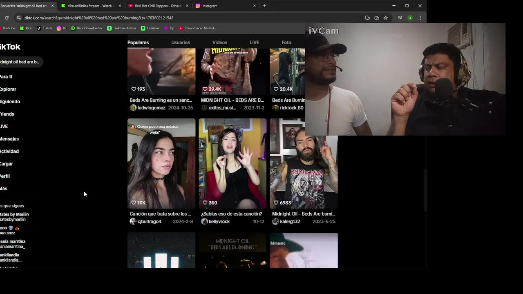The width and height of the screenshot is (523, 294).
Task: Close the Instagram tab
Action: [x=255, y=6]
